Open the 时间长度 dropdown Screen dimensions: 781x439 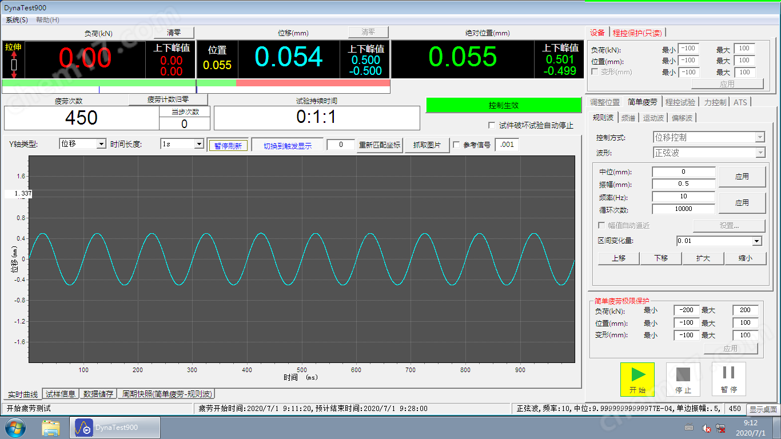(x=199, y=144)
